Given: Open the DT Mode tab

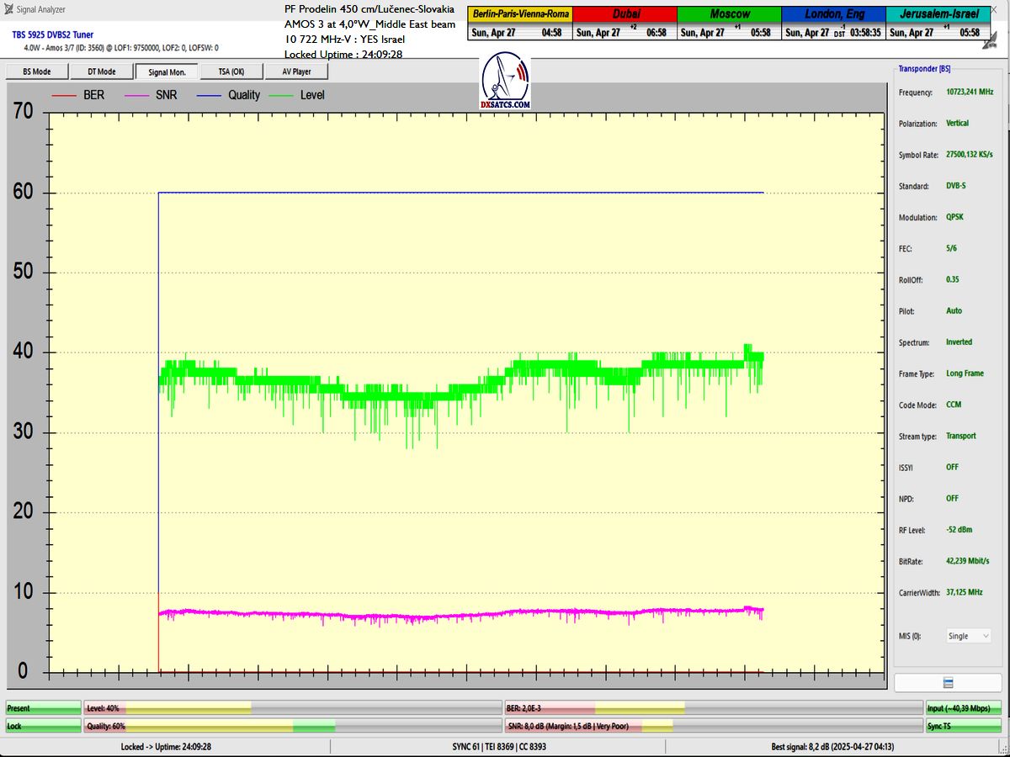Looking at the screenshot, I should click(x=101, y=71).
